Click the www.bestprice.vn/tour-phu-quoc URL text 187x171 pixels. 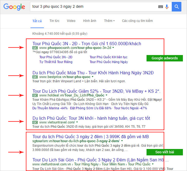coord(65,77)
